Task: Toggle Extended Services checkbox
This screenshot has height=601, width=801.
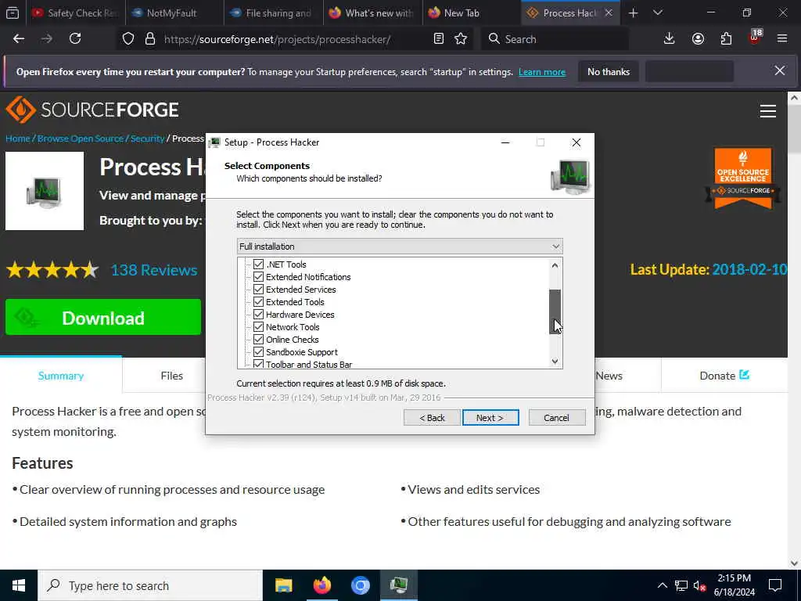Action: pos(258,290)
